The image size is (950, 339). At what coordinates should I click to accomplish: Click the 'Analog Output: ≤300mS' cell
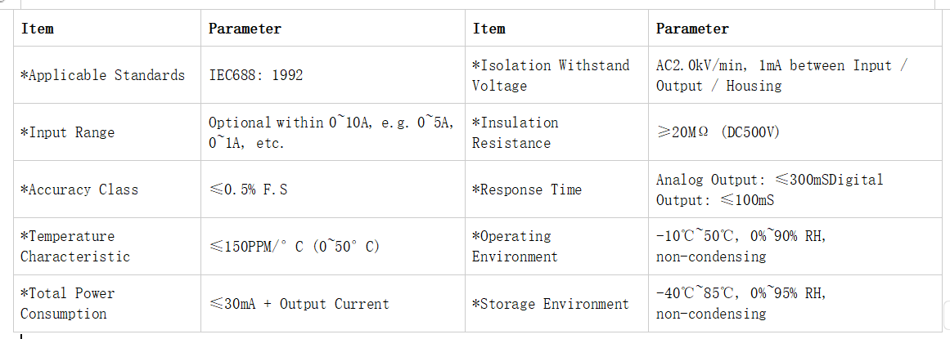795,190
